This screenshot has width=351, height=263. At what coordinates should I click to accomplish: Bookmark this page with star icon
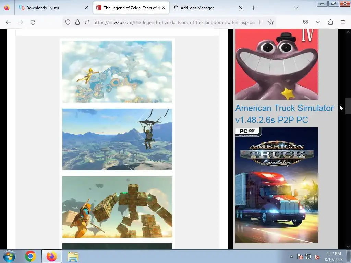point(271,22)
